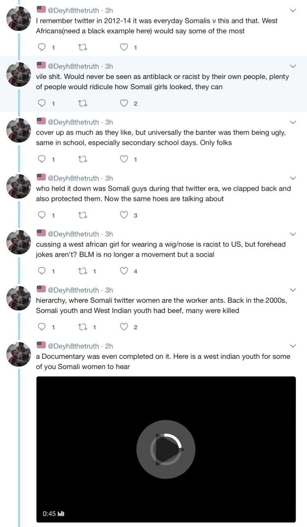Viewport: 307px width, 527px height.
Task: Like the tweet beginning "cover up as much"
Action: pyautogui.click(x=124, y=159)
